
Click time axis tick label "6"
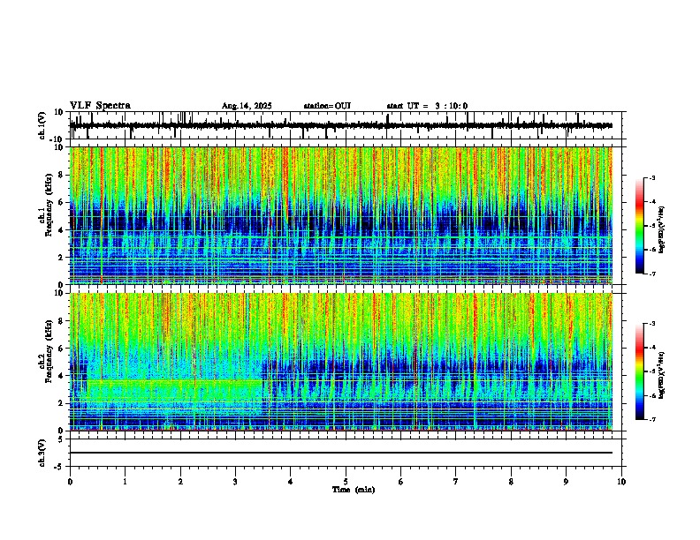[x=401, y=482]
